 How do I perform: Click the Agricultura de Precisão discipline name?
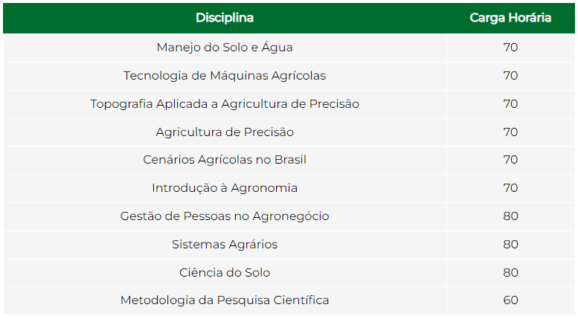[225, 132]
